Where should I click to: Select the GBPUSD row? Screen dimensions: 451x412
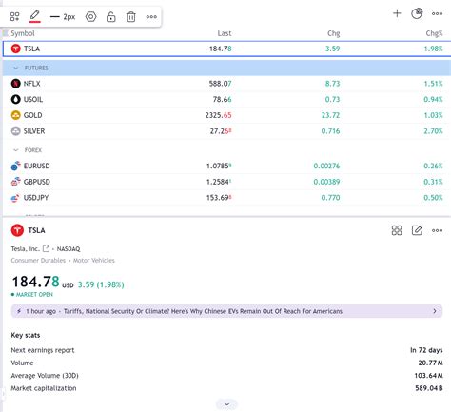226,182
